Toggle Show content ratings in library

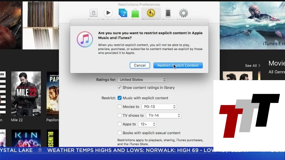point(119,88)
